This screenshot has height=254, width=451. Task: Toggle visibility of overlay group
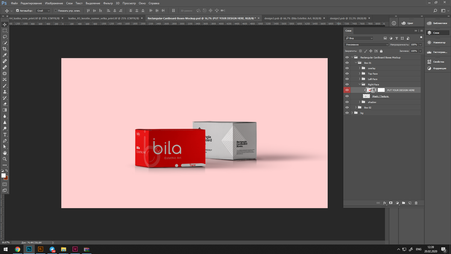click(x=347, y=68)
